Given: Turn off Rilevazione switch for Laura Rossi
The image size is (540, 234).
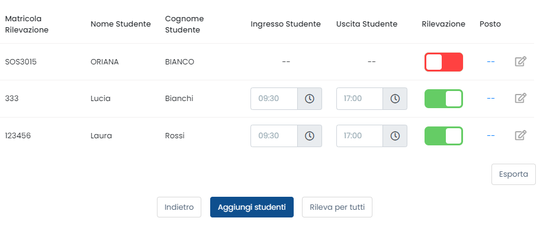Looking at the screenshot, I should pos(443,136).
